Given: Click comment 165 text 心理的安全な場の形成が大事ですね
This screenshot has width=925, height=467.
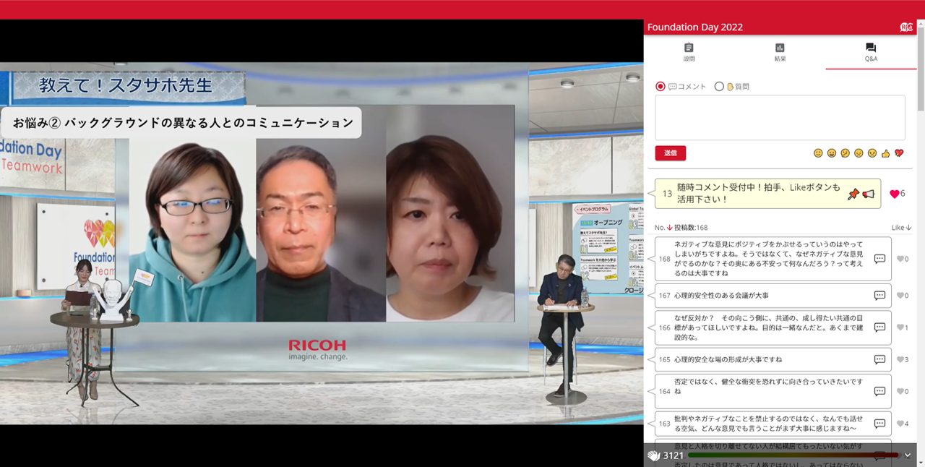Looking at the screenshot, I should pyautogui.click(x=728, y=359).
